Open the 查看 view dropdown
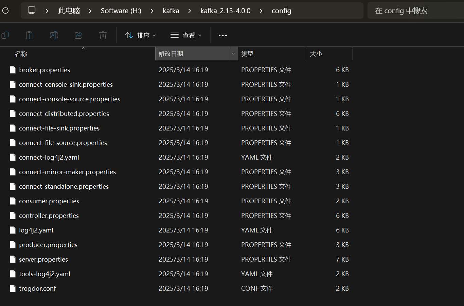This screenshot has height=306, width=464. click(186, 35)
